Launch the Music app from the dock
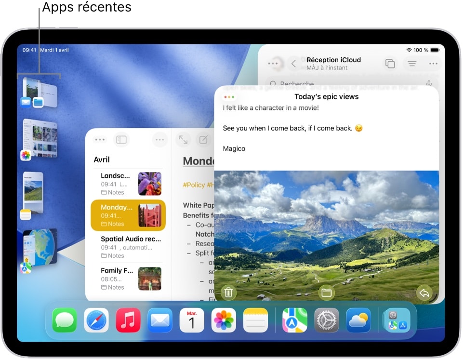The image size is (464, 359). [x=128, y=320]
